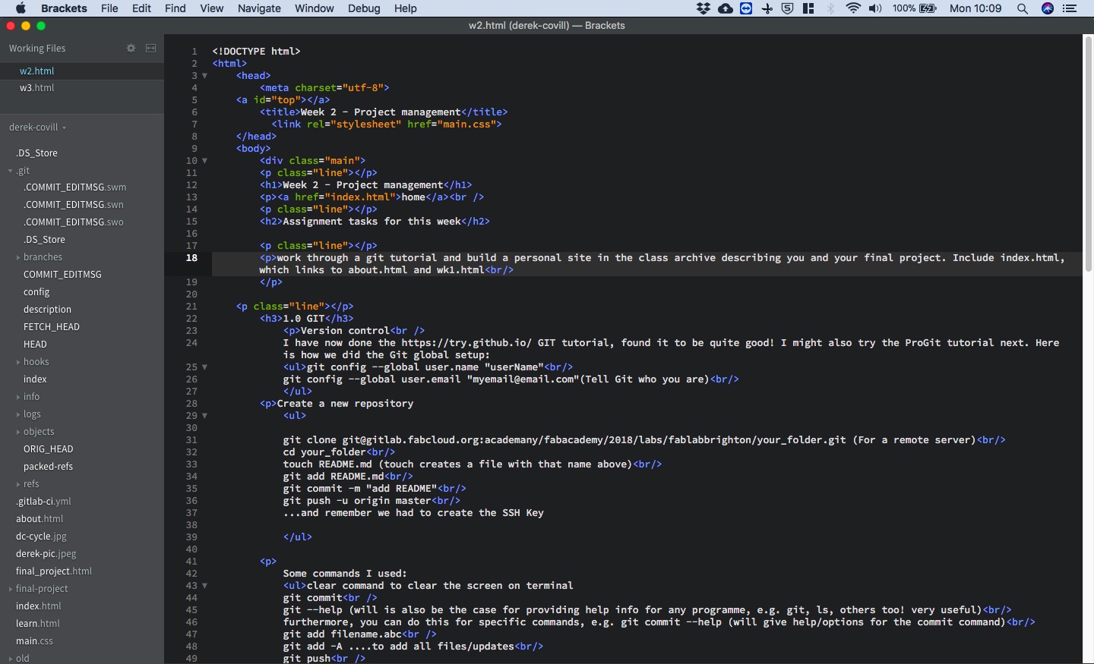Click the volume speaker icon
The image size is (1094, 664).
(x=875, y=8)
